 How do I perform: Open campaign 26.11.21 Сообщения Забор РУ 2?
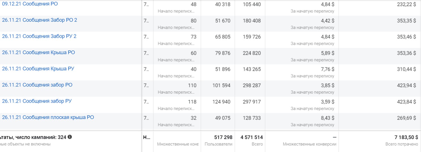tap(39, 36)
